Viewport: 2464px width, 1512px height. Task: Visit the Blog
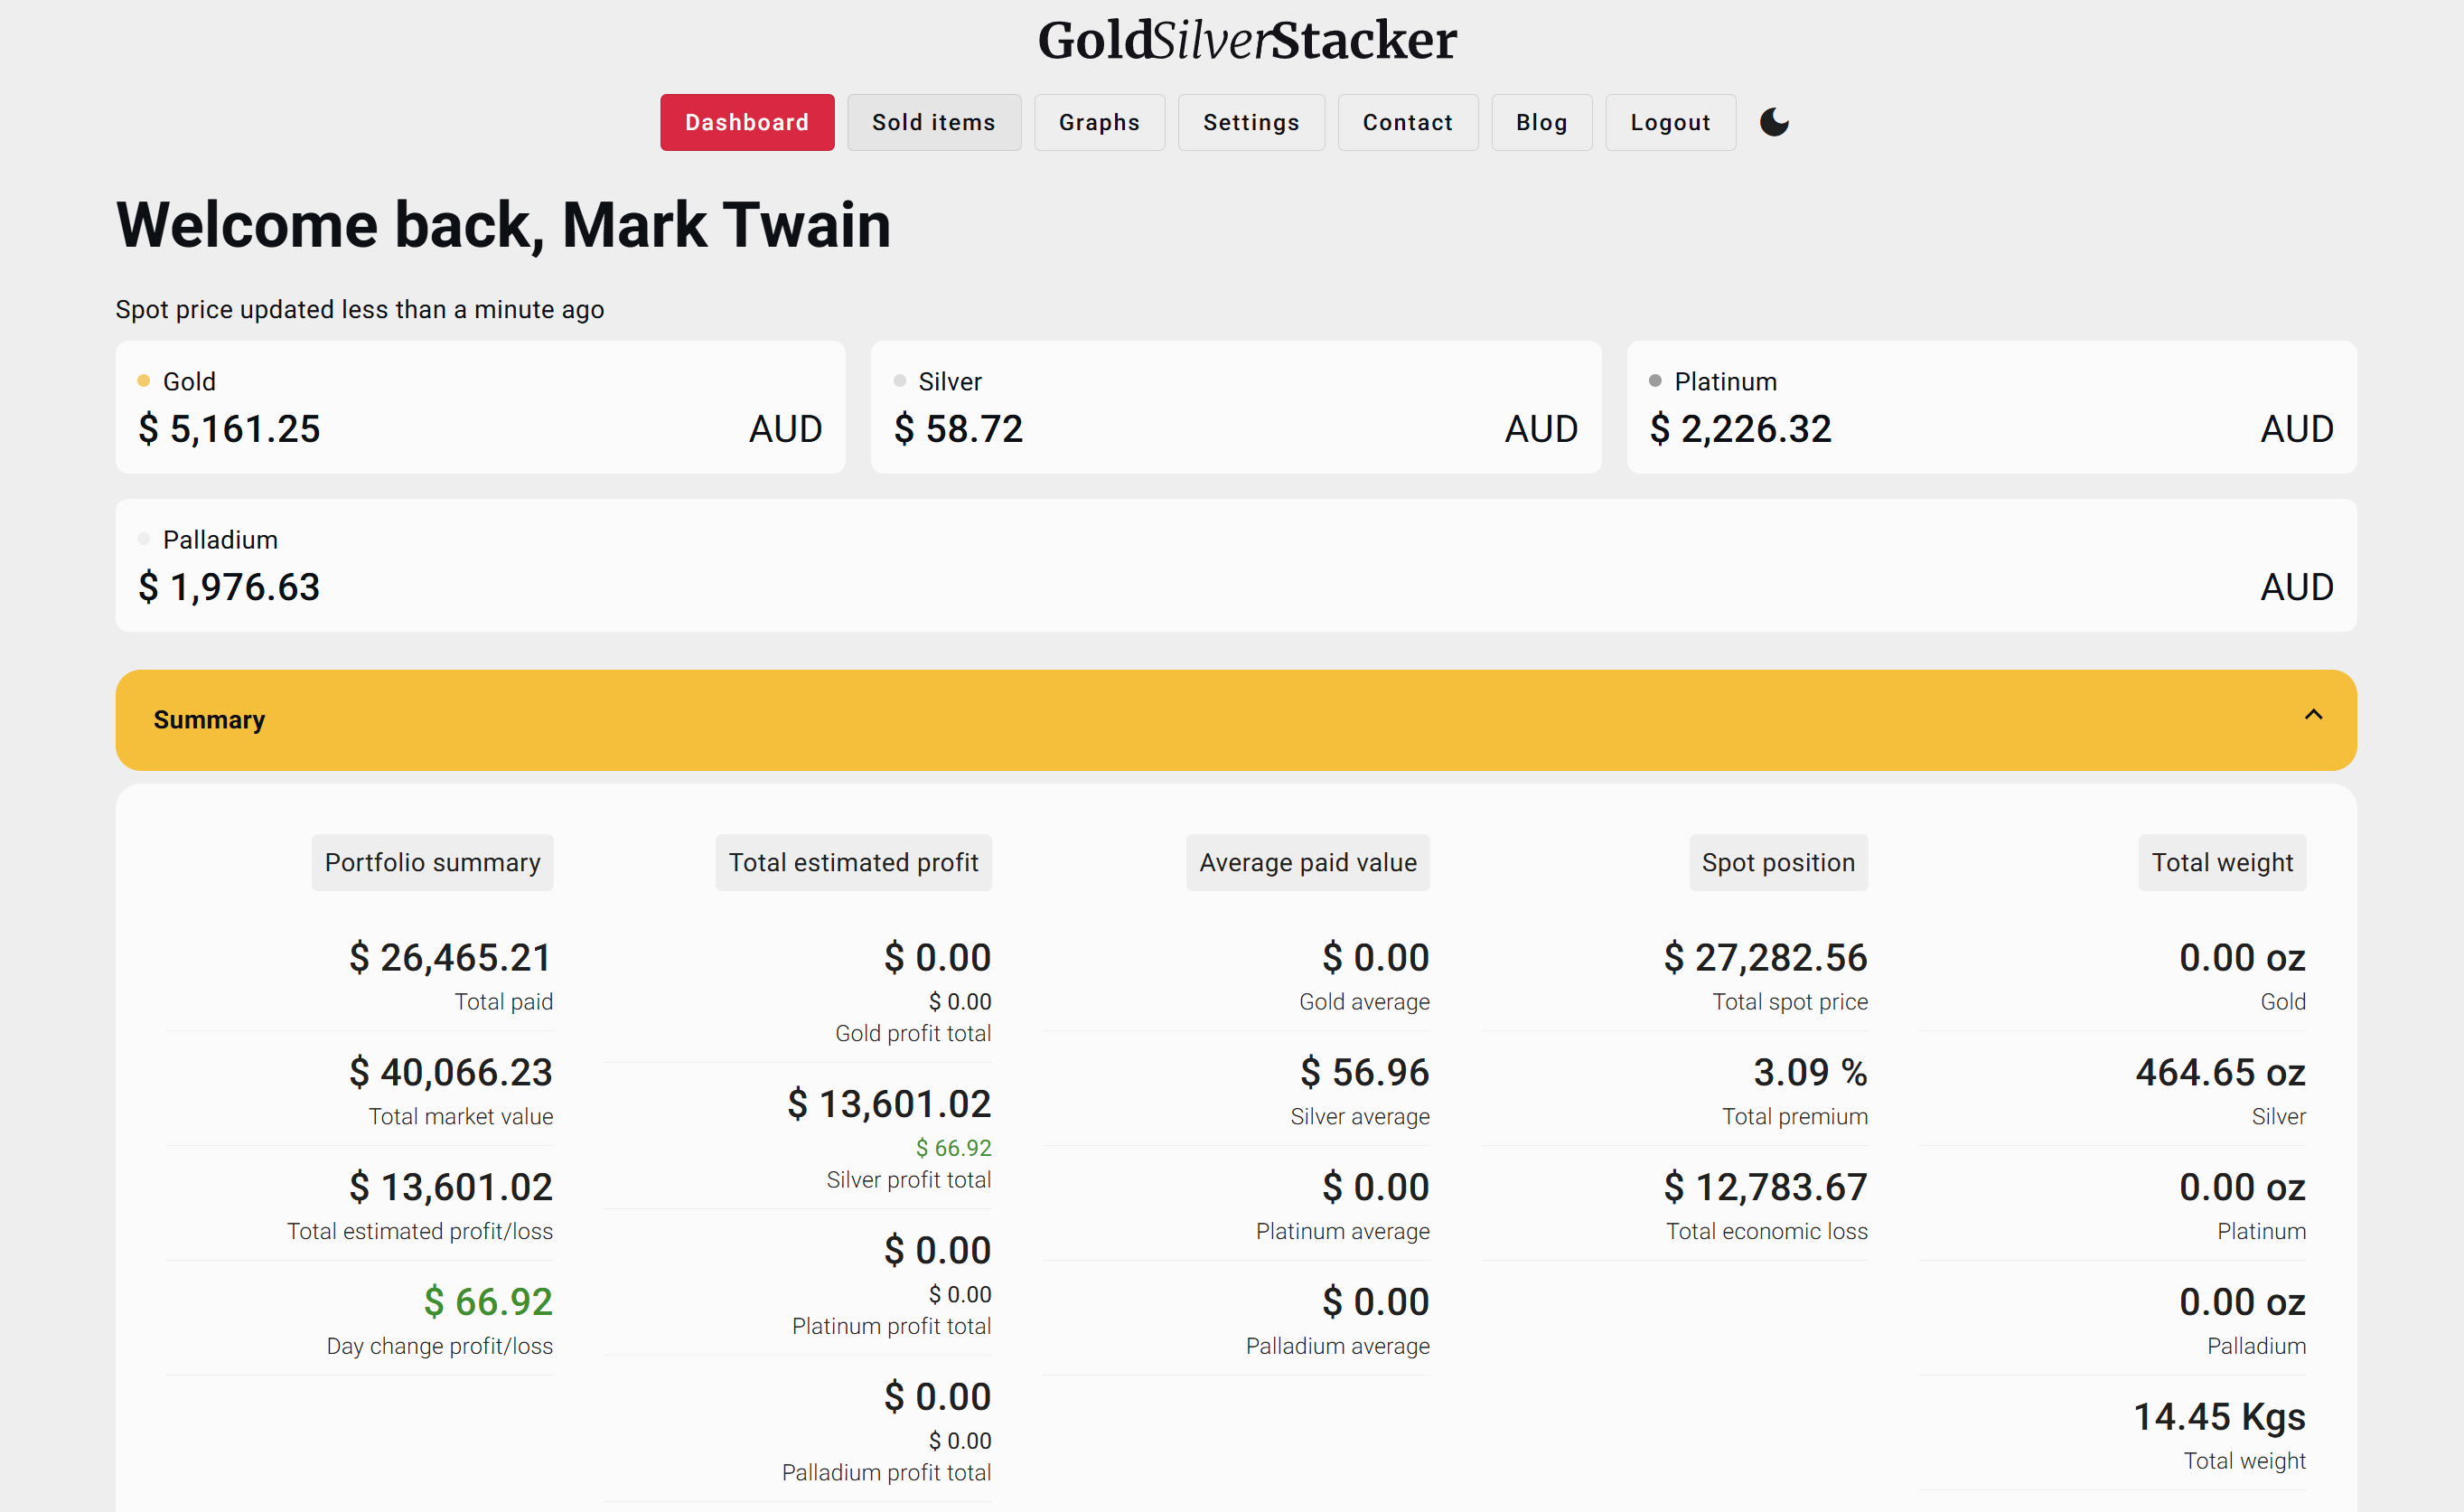click(1541, 122)
